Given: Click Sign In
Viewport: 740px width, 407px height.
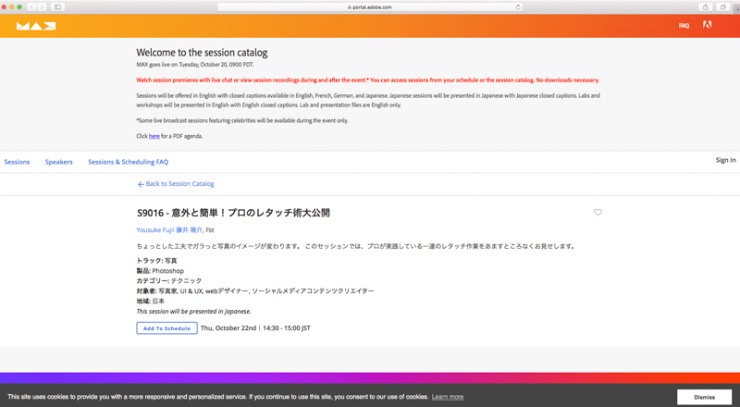Looking at the screenshot, I should 725,160.
